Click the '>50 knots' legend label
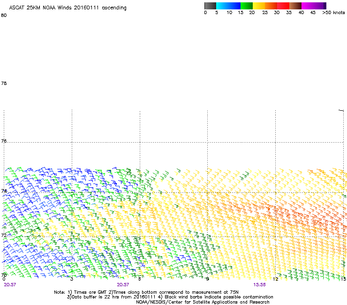Viewport: 347px width, 305px height. coord(333,13)
